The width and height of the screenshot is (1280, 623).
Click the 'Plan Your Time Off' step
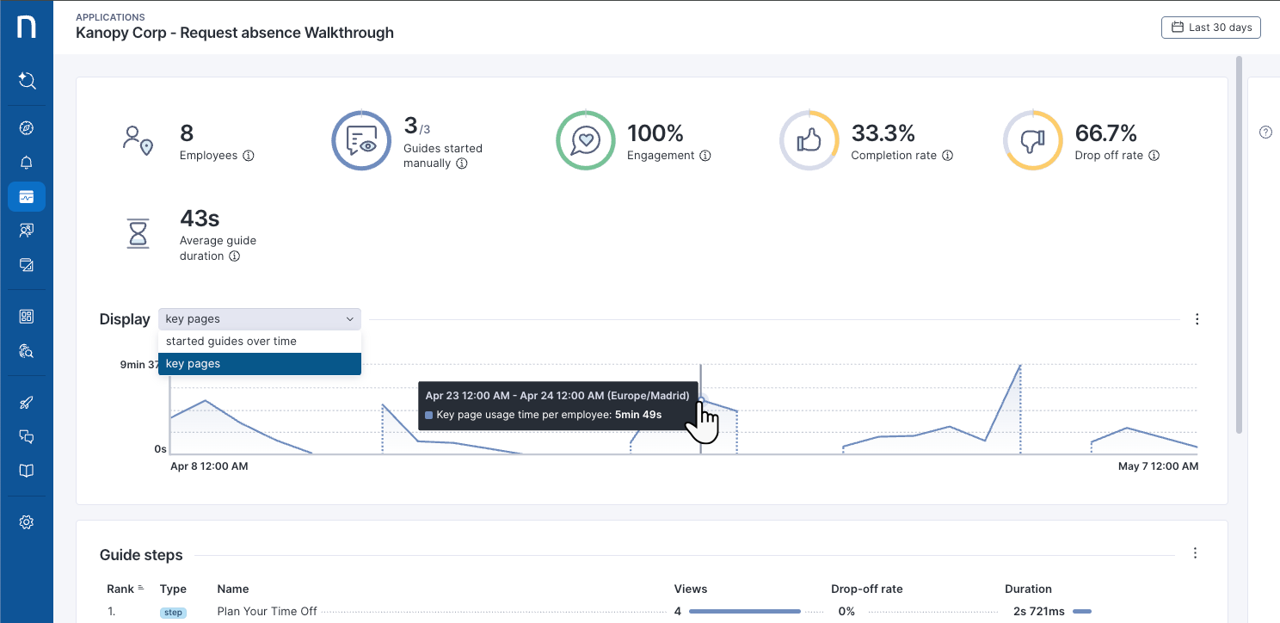point(267,612)
